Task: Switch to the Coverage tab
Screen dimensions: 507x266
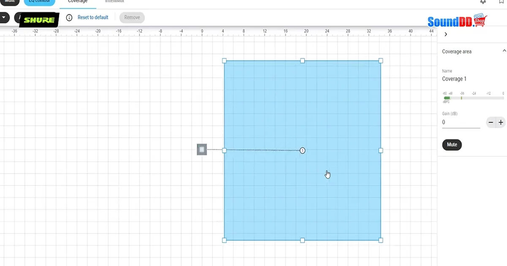Action: (x=78, y=2)
